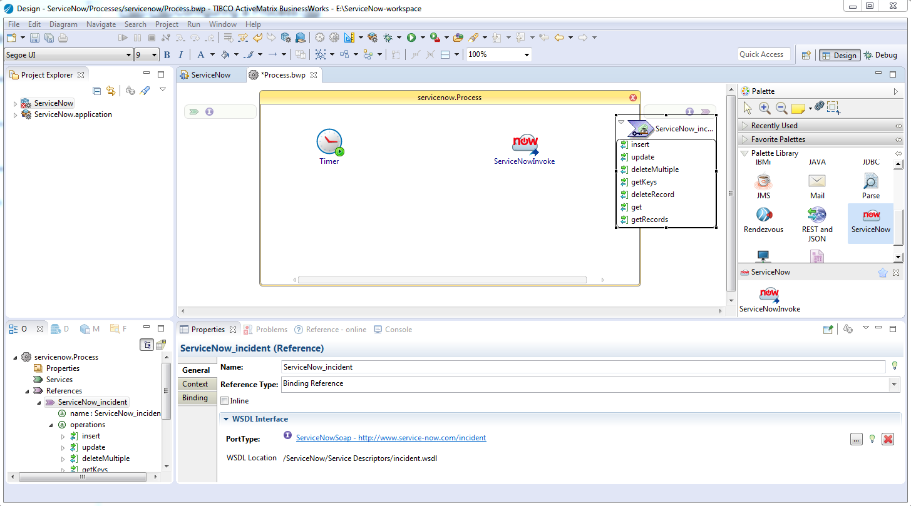Expand the Favorite Palettes section

(745, 139)
